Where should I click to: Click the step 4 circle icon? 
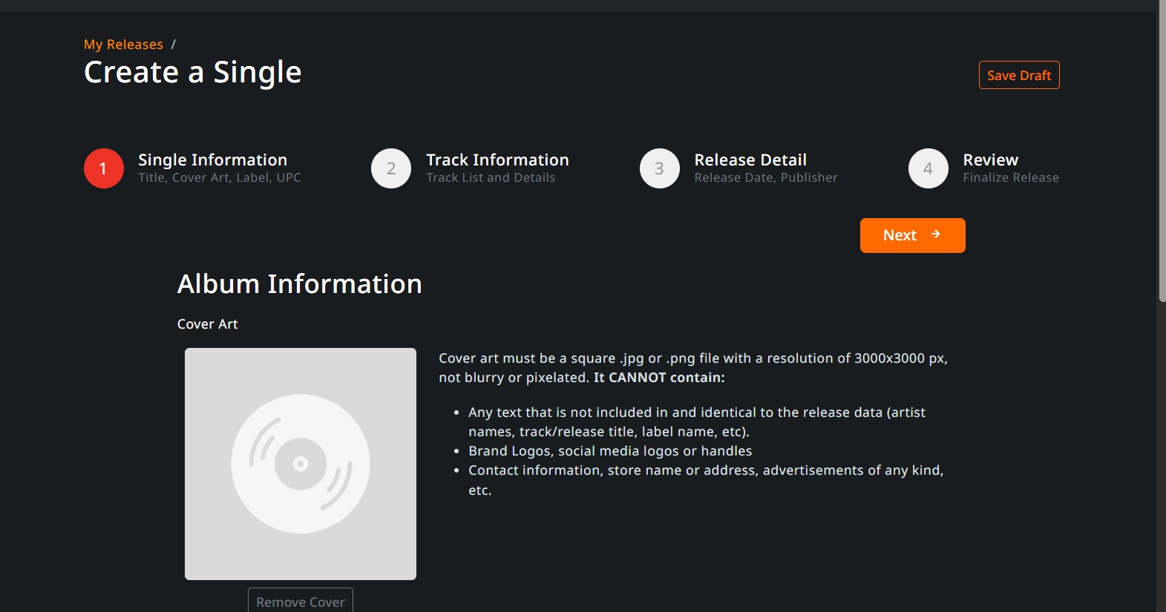click(x=928, y=168)
